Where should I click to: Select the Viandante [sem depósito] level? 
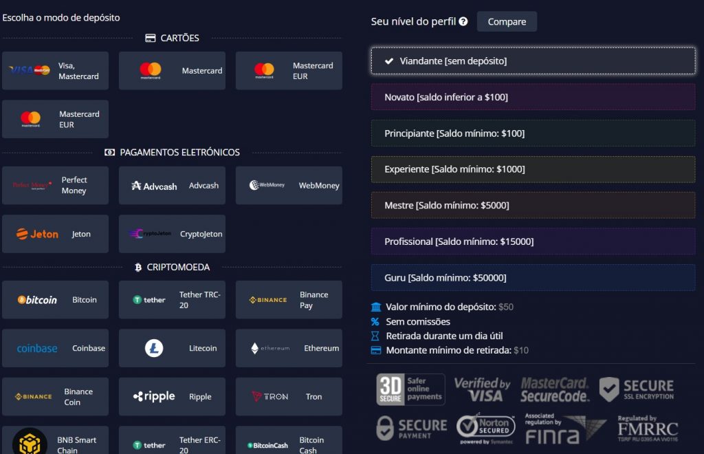[x=533, y=61]
